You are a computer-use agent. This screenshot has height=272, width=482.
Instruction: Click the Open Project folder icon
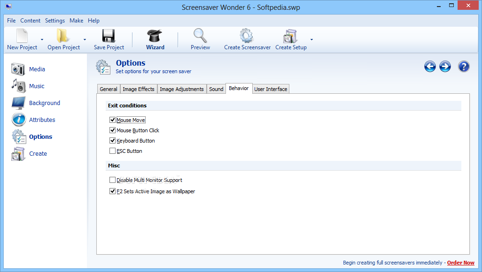click(62, 36)
